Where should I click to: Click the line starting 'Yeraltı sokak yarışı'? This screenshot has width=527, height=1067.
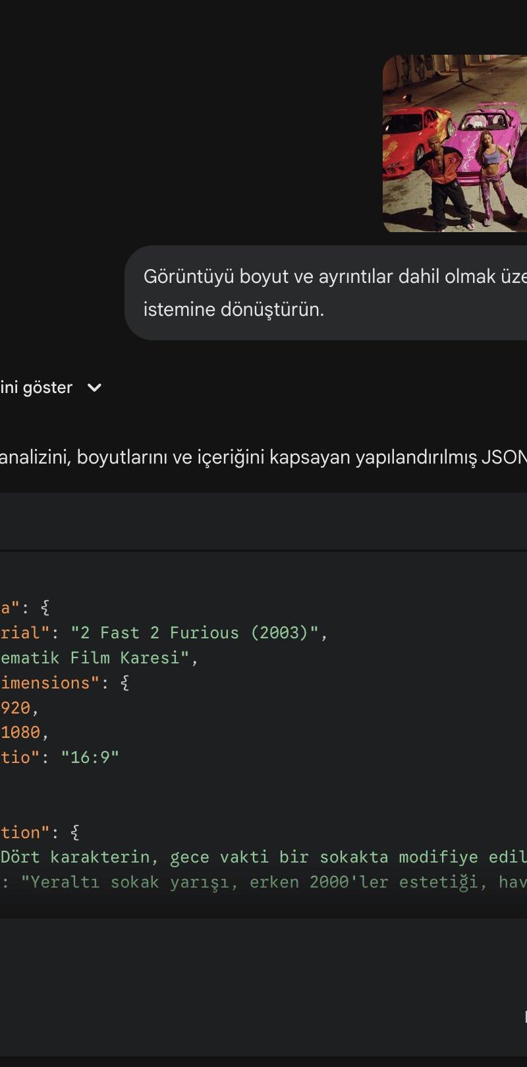coord(273,882)
